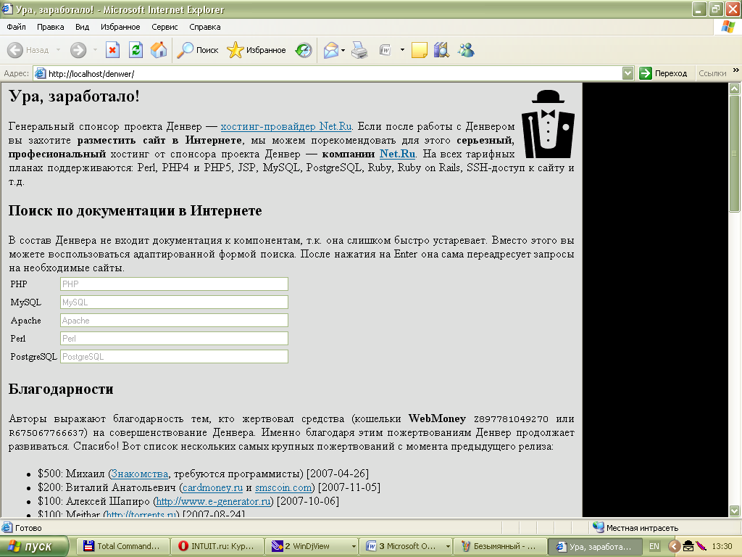Image resolution: width=742 pixels, height=557 pixels.
Task: Open Правка menu
Action: (x=50, y=27)
